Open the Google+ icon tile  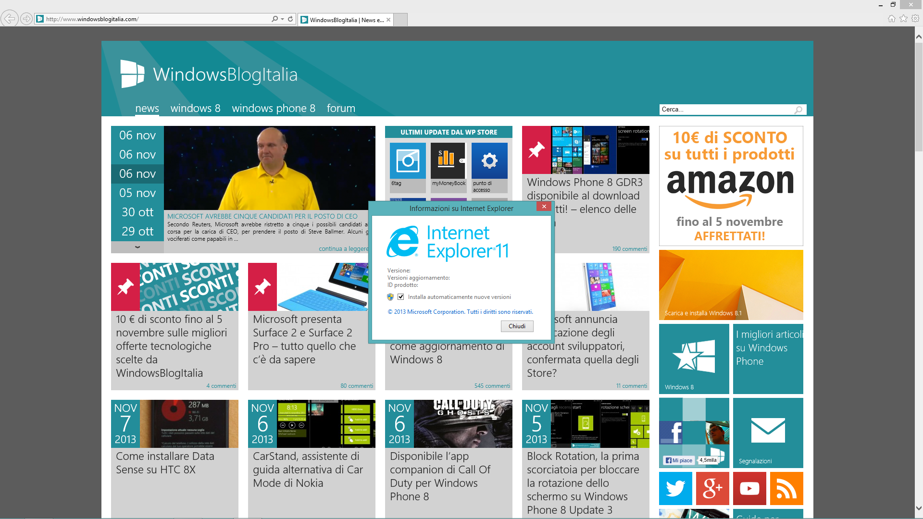712,488
